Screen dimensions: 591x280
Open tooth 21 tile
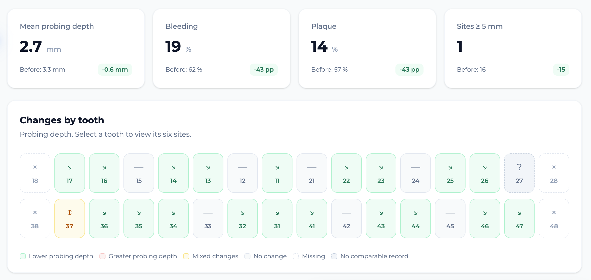[x=312, y=173]
